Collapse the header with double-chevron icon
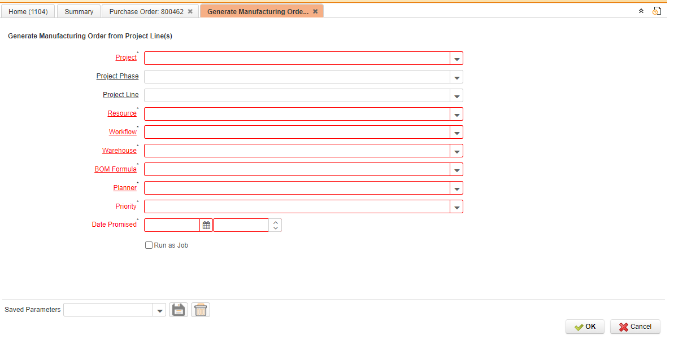This screenshot has width=674, height=343. 641,11
